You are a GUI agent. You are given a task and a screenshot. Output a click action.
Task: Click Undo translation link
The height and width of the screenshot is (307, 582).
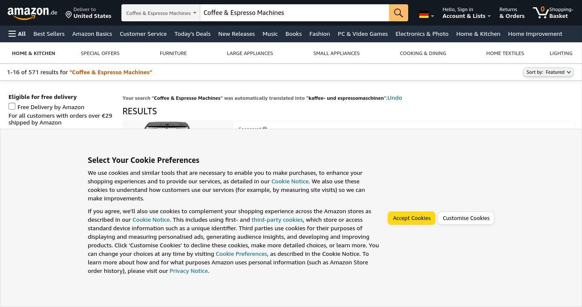pyautogui.click(x=395, y=98)
